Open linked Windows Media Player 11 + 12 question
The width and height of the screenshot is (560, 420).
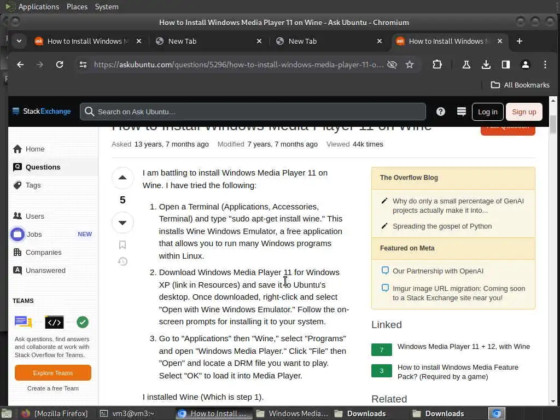[x=464, y=346]
